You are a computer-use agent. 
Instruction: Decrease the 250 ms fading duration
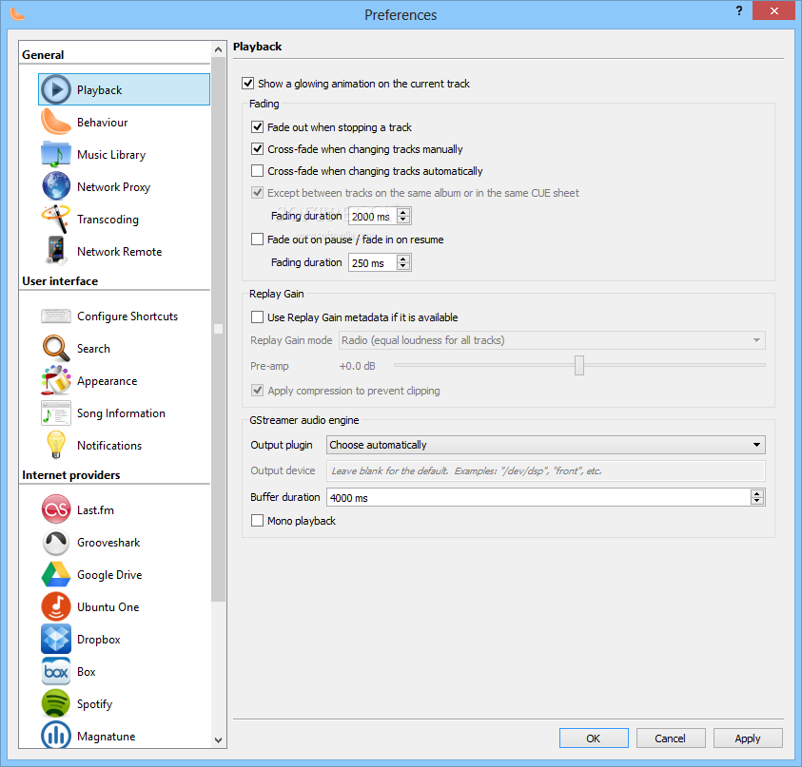(403, 266)
